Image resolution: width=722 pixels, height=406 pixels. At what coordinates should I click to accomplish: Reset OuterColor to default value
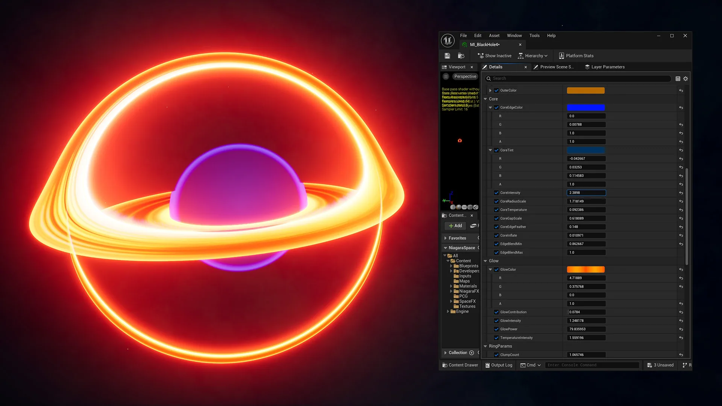pyautogui.click(x=681, y=91)
